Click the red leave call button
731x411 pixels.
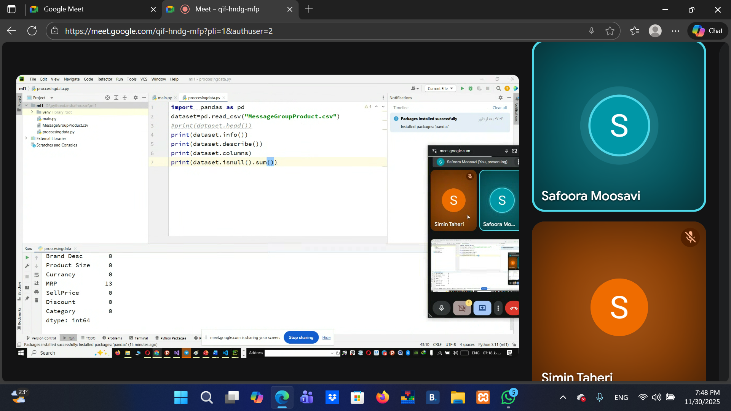point(512,308)
